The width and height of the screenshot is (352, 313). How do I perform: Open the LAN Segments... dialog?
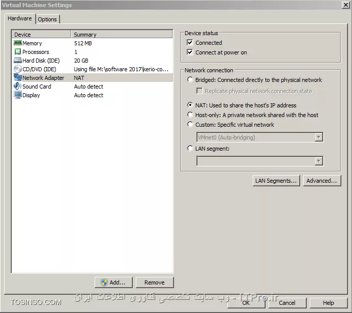276,181
